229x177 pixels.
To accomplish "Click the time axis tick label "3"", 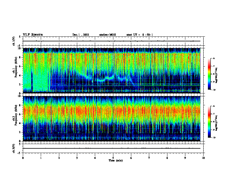I will tap(77, 158).
